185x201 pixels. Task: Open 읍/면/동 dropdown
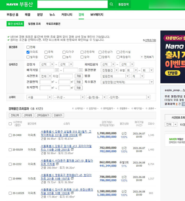96,97
